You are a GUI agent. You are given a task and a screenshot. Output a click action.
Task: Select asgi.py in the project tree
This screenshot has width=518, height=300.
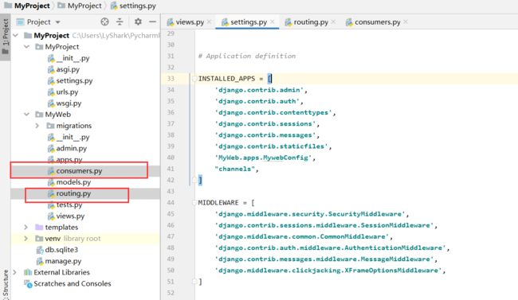[68, 69]
